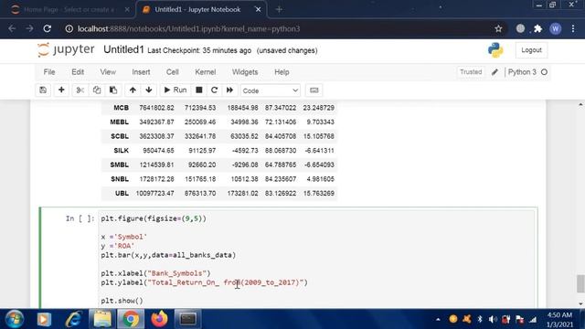Click the Jupyter logo
Image resolution: width=585 pixels, height=329 pixels.
[x=66, y=49]
